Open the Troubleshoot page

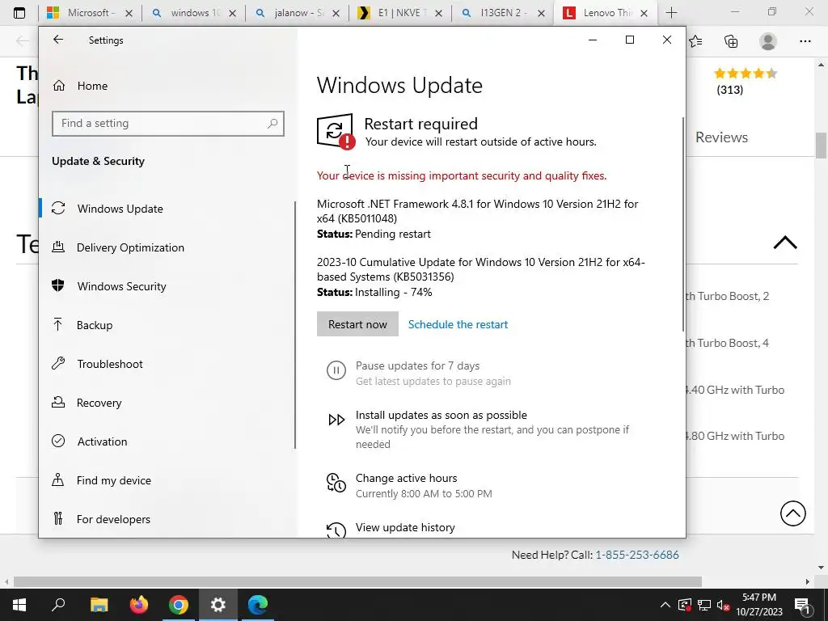pos(110,364)
